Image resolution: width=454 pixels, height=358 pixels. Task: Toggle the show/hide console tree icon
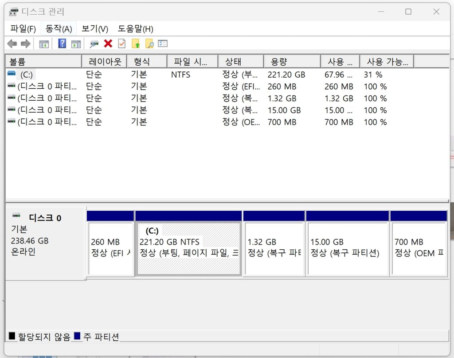[x=44, y=44]
